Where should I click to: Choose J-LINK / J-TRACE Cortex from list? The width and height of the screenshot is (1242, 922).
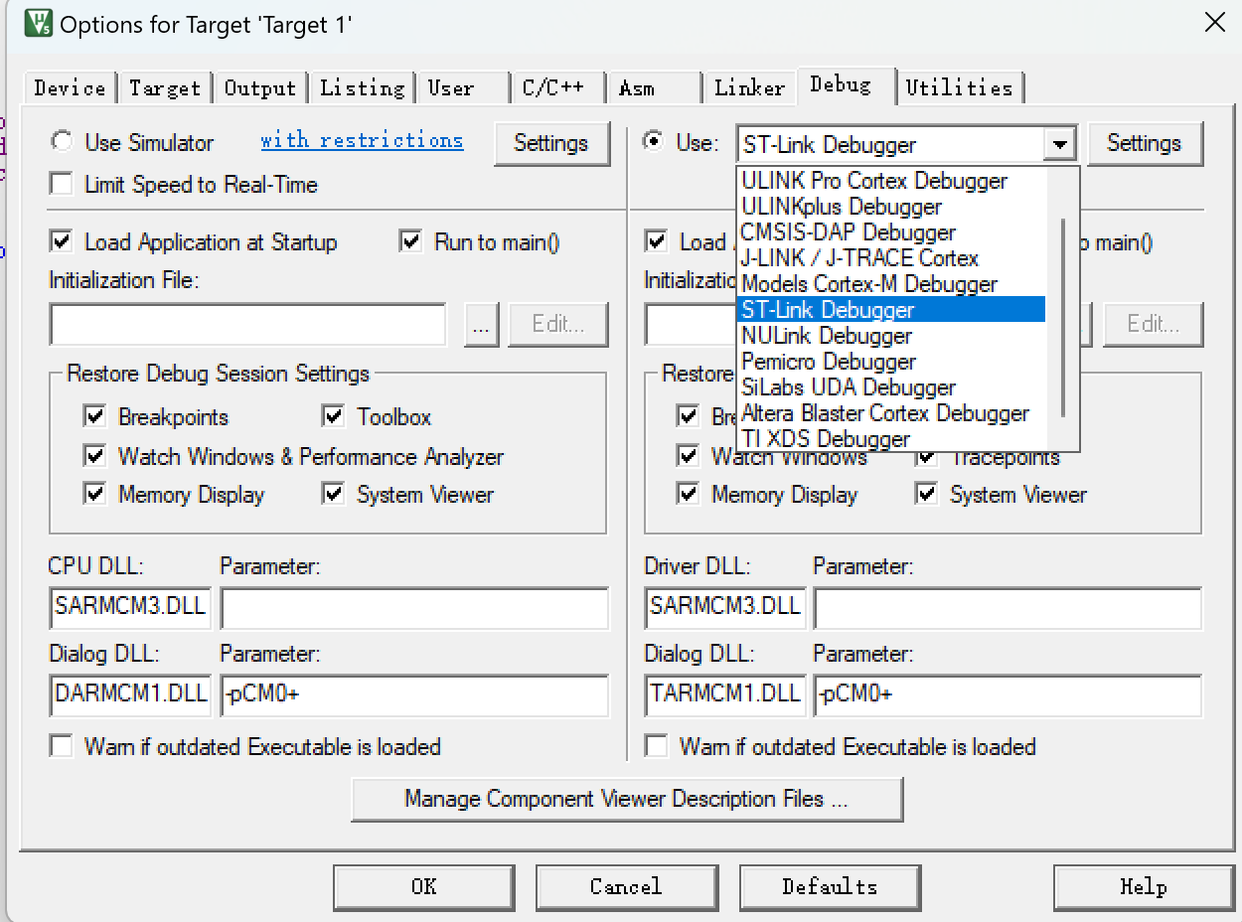pyautogui.click(x=859, y=258)
